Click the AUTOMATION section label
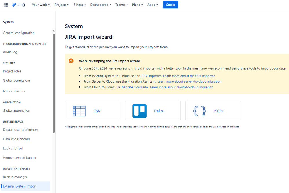289x193 pixels. [x=12, y=103]
